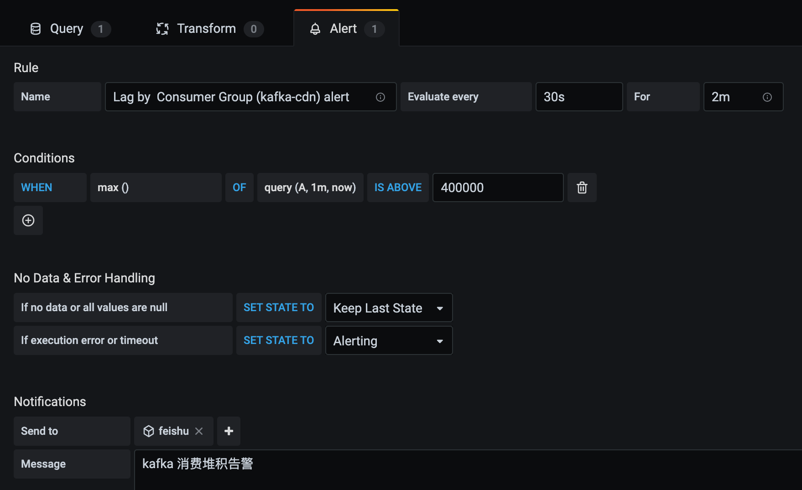
Task: Click the bell icon on the Alert tab
Action: 315,29
